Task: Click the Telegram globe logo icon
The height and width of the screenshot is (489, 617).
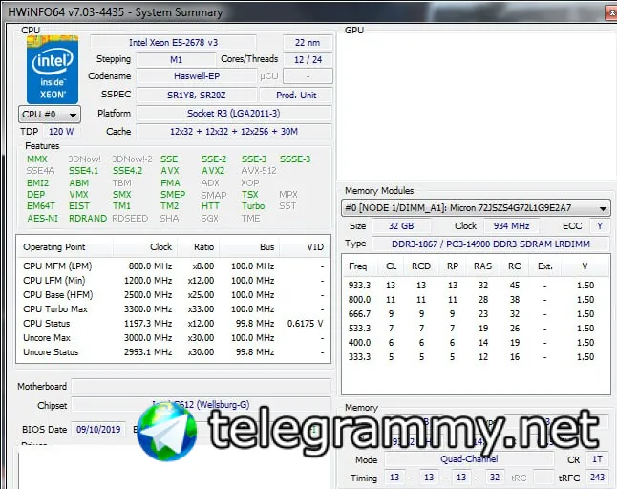Action: [167, 432]
